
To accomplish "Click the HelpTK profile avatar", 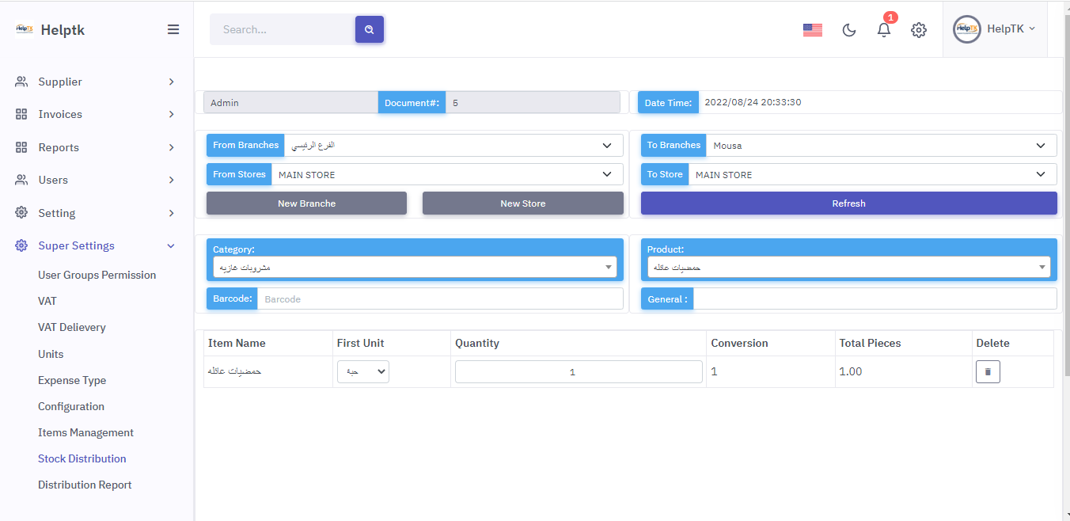I will [x=966, y=29].
